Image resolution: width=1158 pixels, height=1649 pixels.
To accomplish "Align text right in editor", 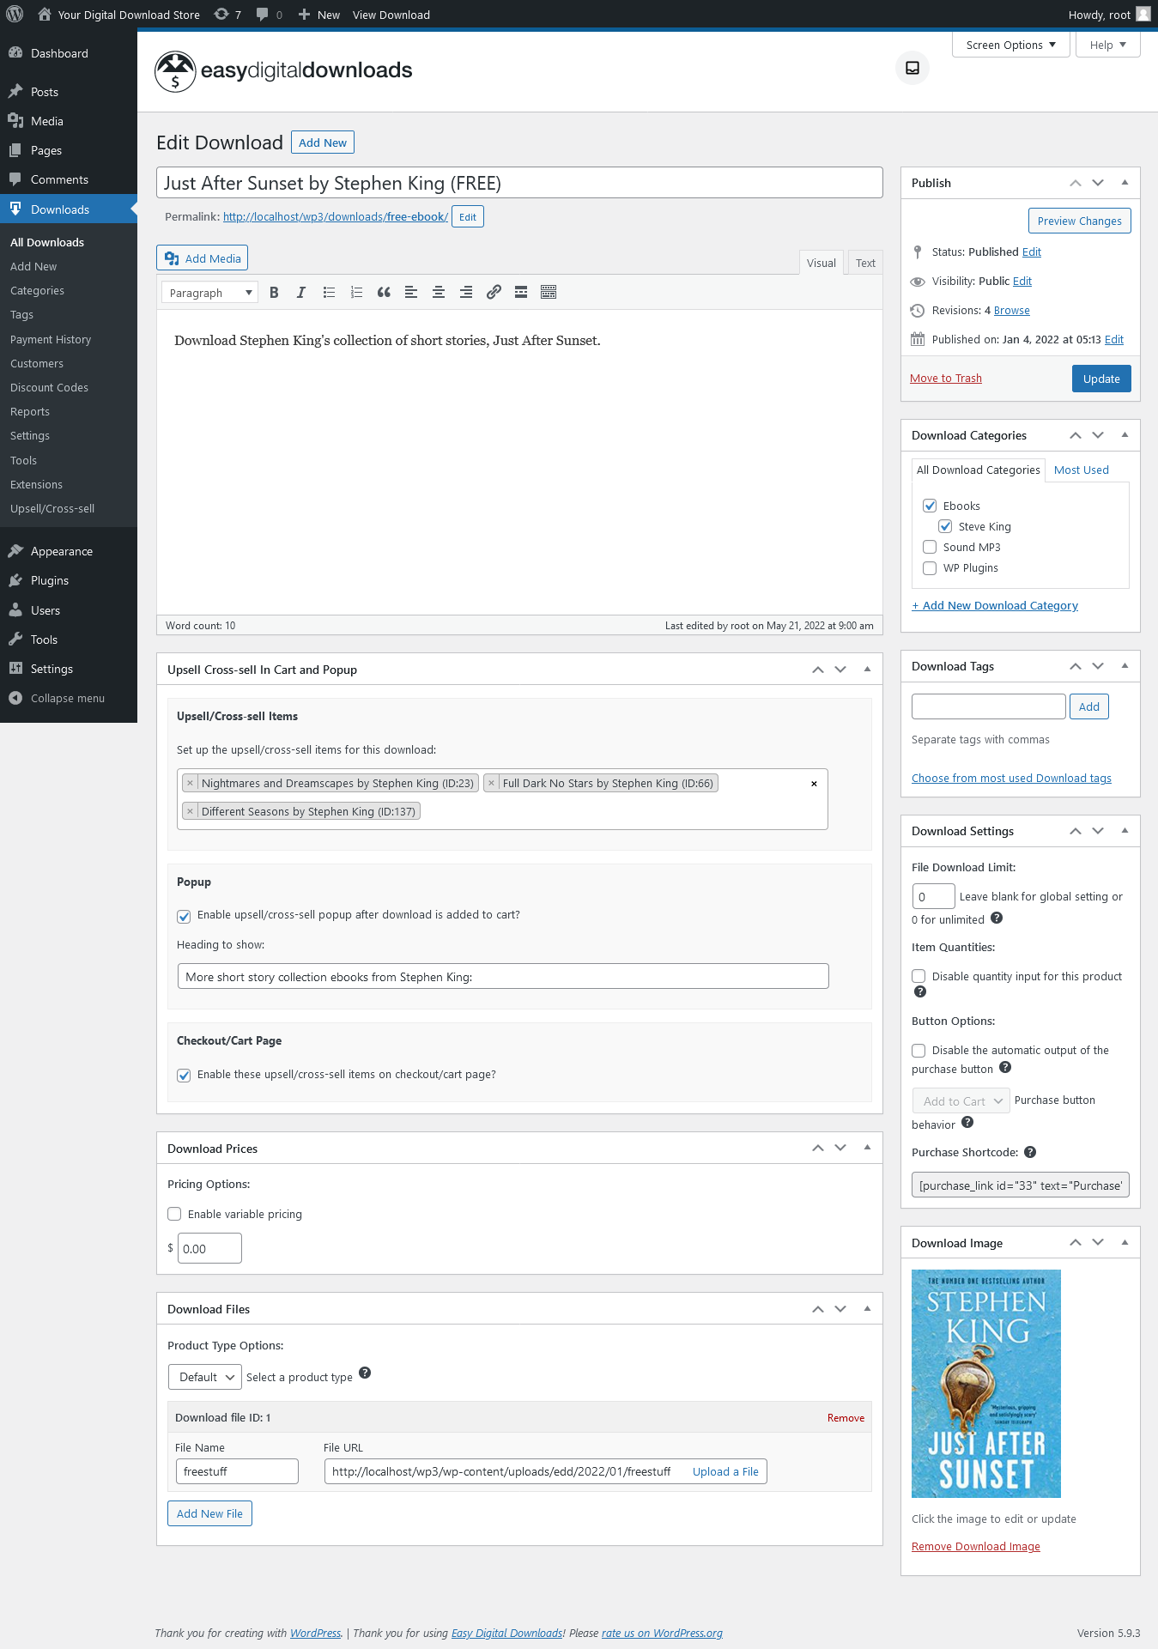I will [466, 293].
